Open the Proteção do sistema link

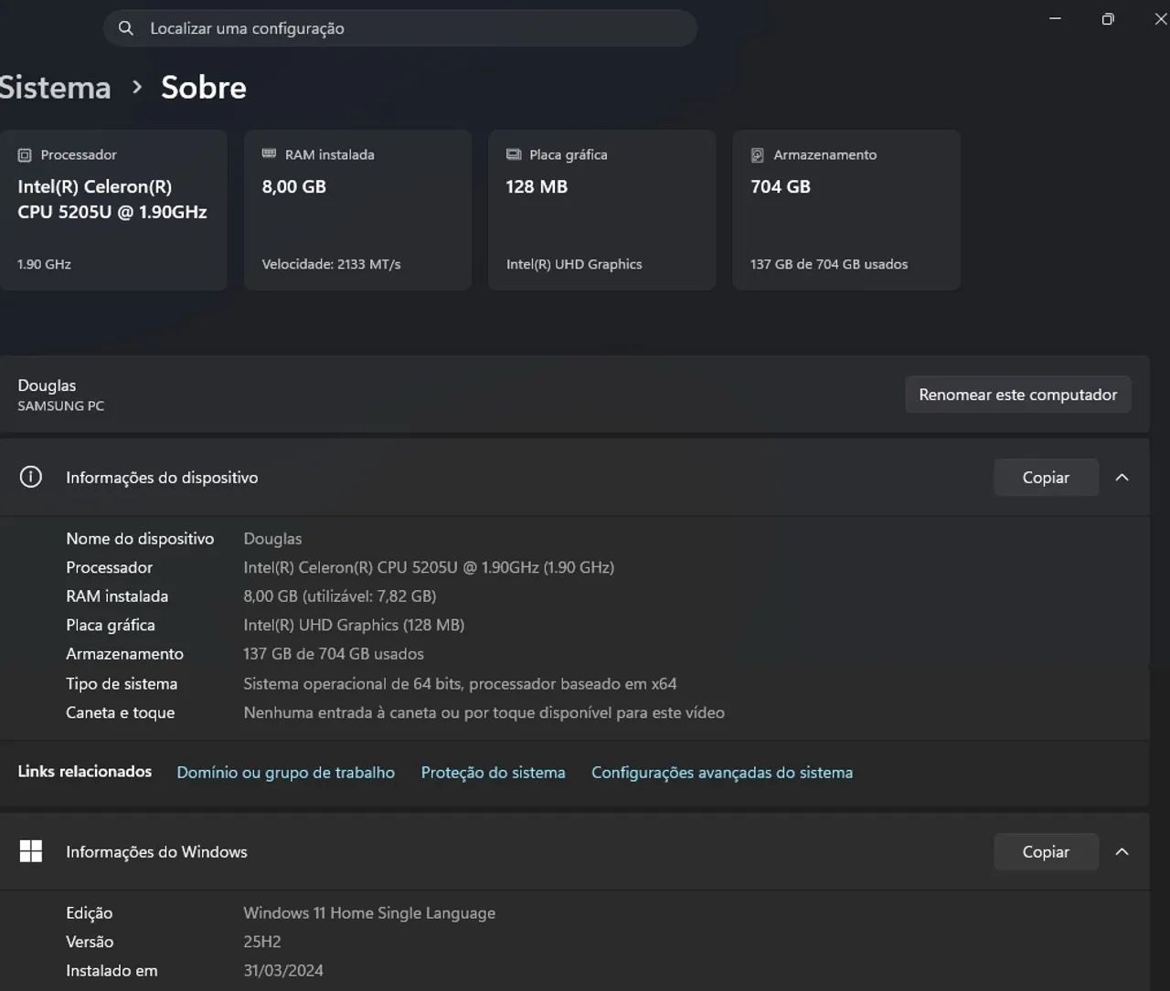pyautogui.click(x=494, y=773)
